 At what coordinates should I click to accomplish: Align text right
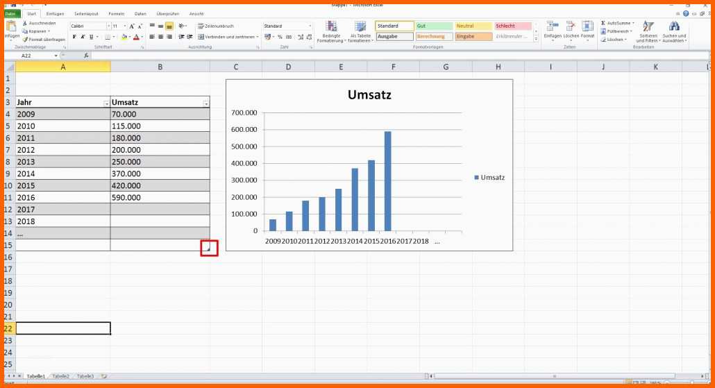click(x=169, y=37)
